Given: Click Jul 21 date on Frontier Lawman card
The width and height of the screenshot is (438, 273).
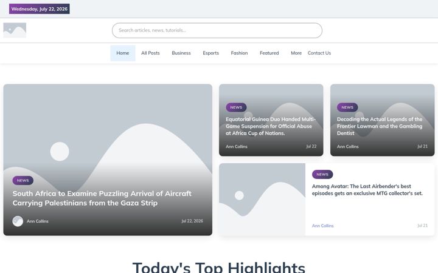Looking at the screenshot, I should point(422,146).
